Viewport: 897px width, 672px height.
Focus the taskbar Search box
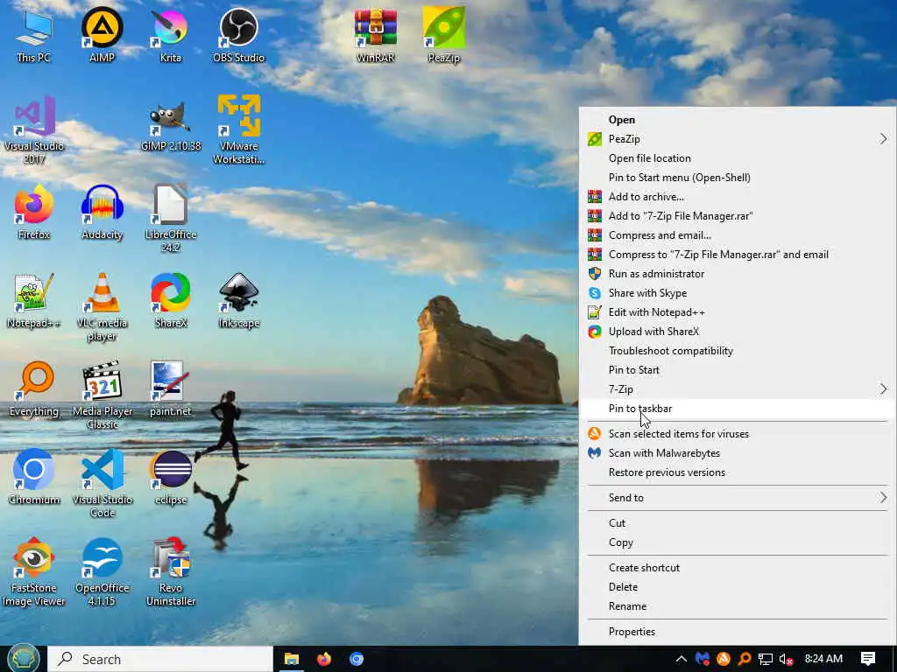(160, 659)
